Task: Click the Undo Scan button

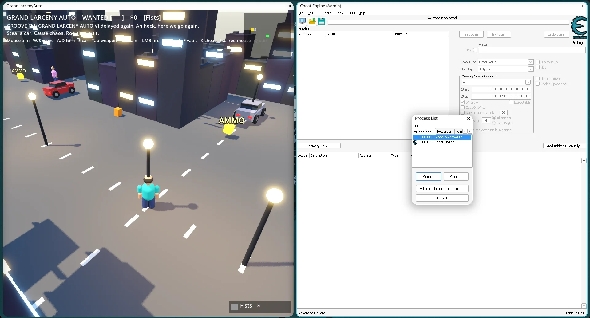Action: [556, 34]
